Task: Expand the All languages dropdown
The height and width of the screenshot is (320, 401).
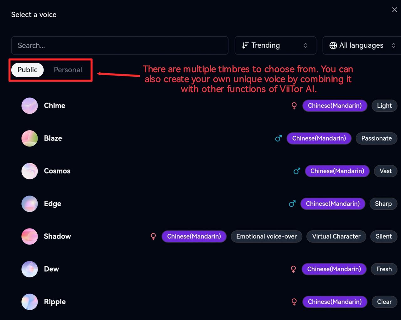Action: 362,45
